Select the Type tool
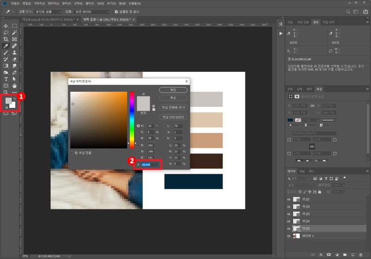Image resolution: width=371 pixels, height=259 pixels. point(6,79)
